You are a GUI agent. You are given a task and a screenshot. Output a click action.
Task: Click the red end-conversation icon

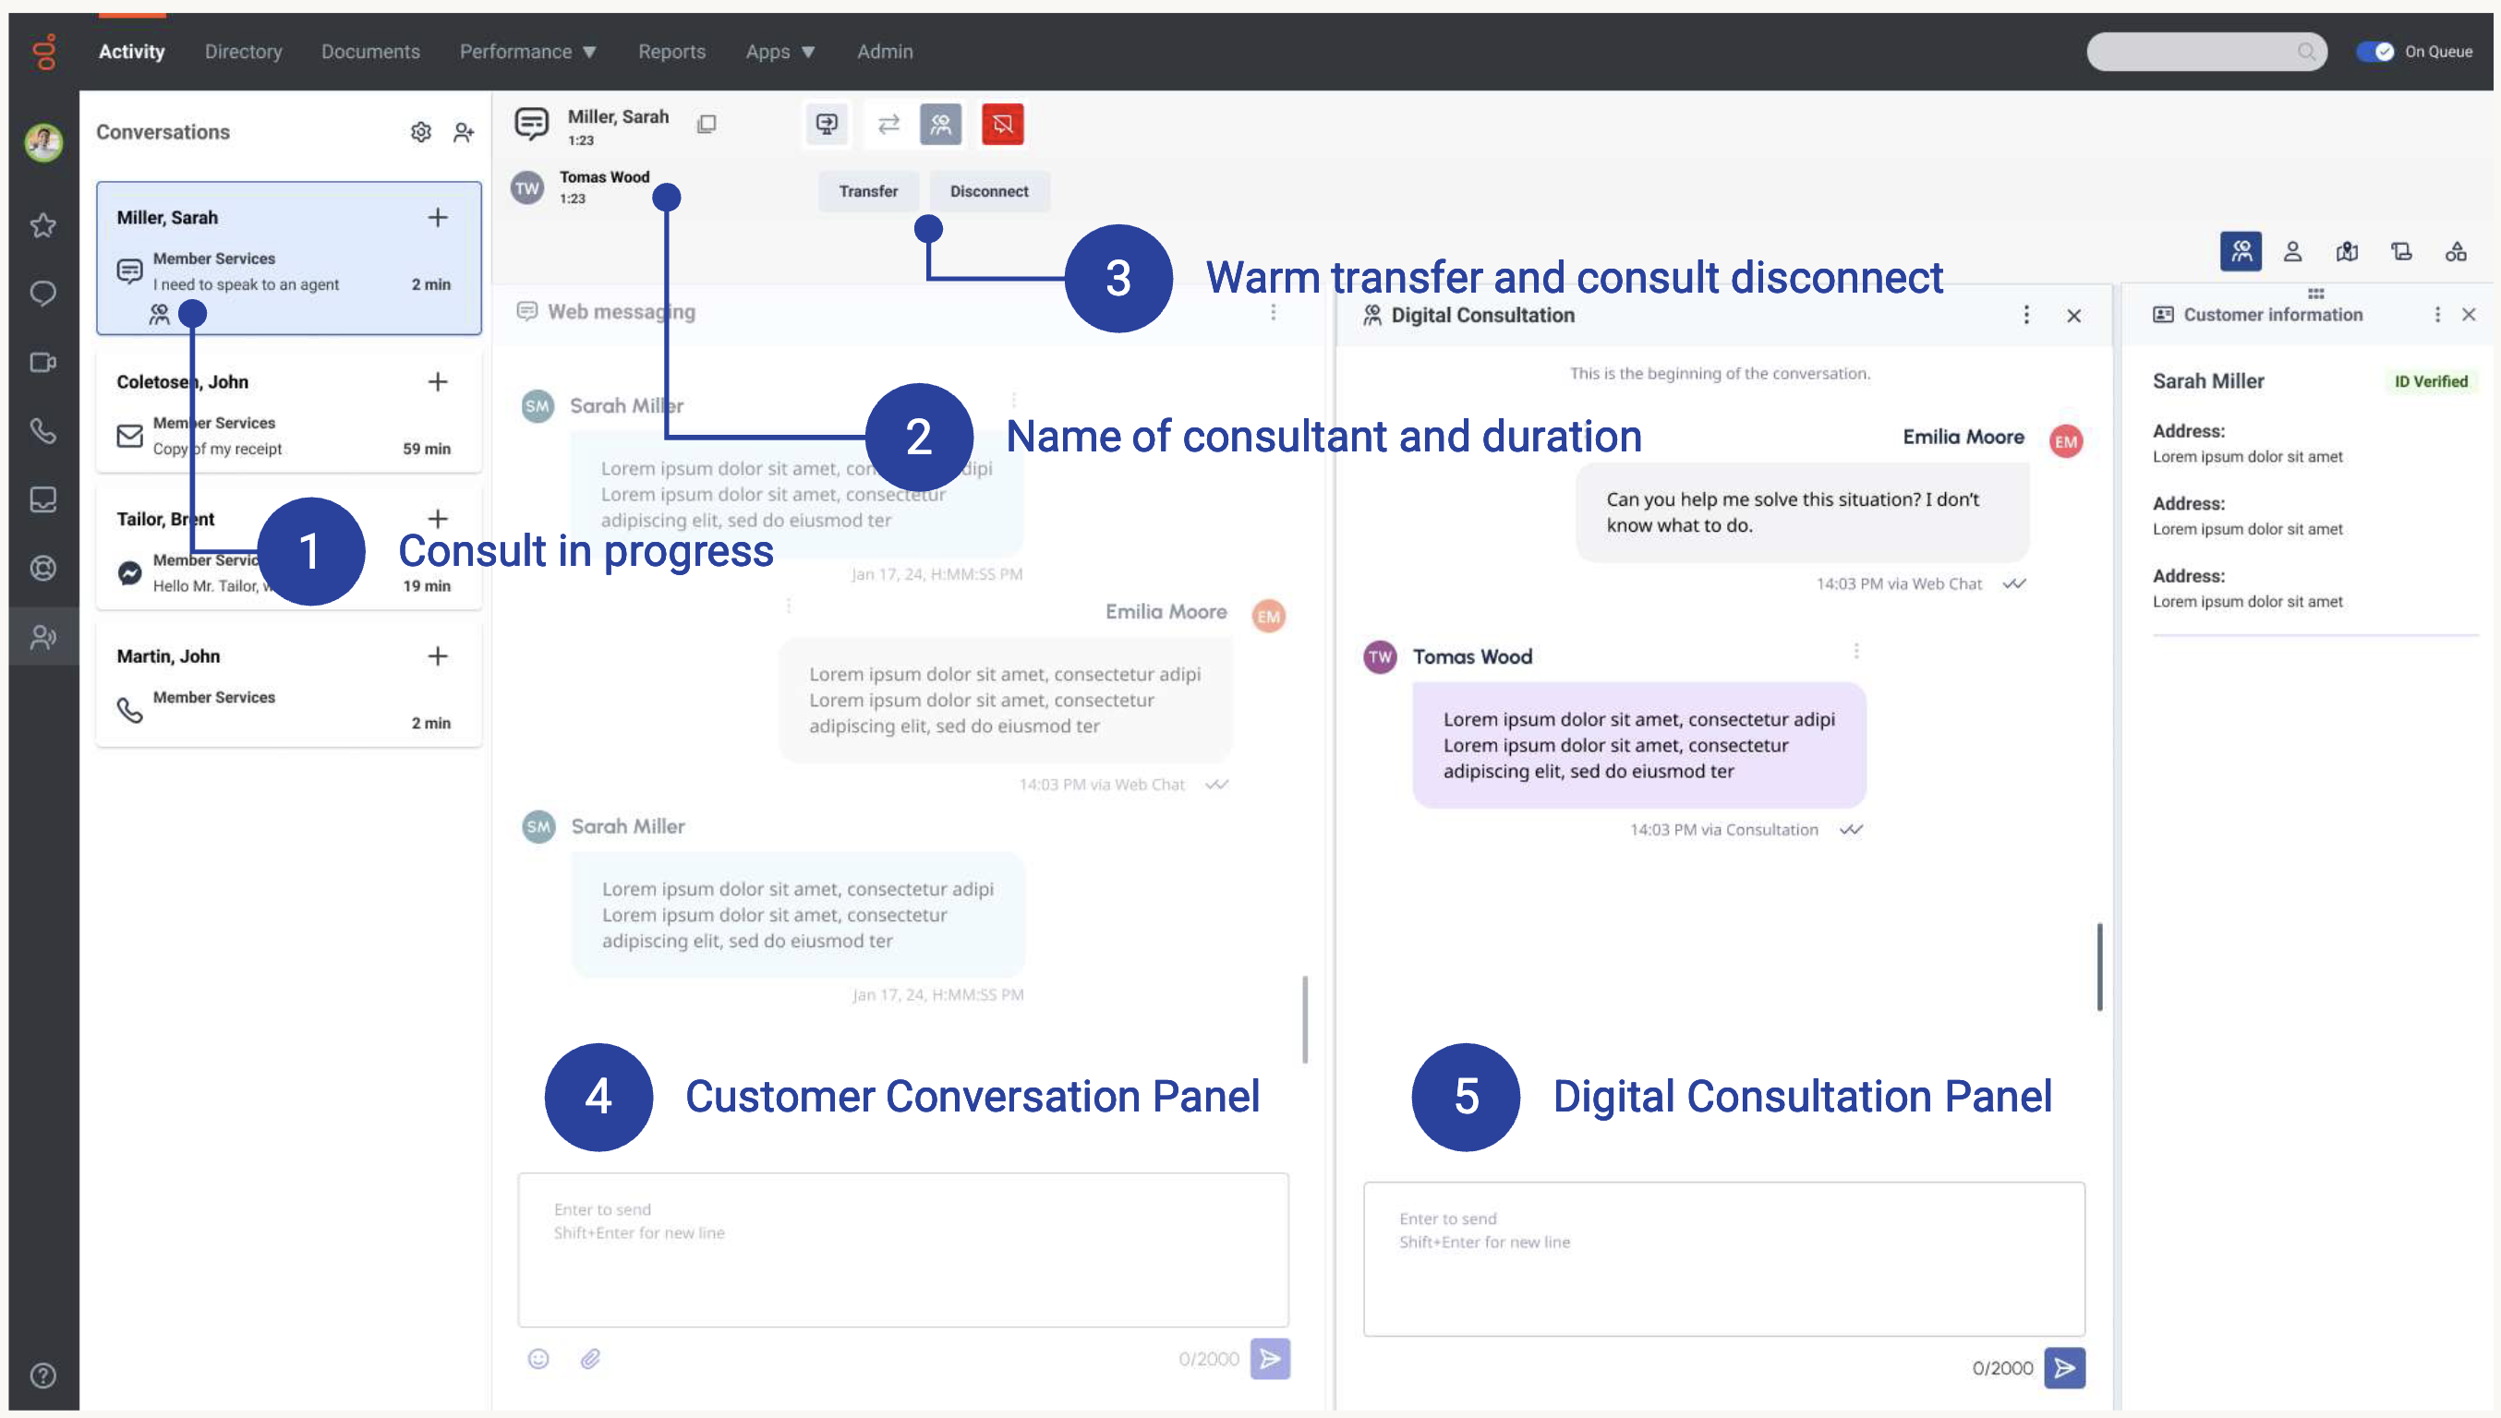pos(1003,124)
